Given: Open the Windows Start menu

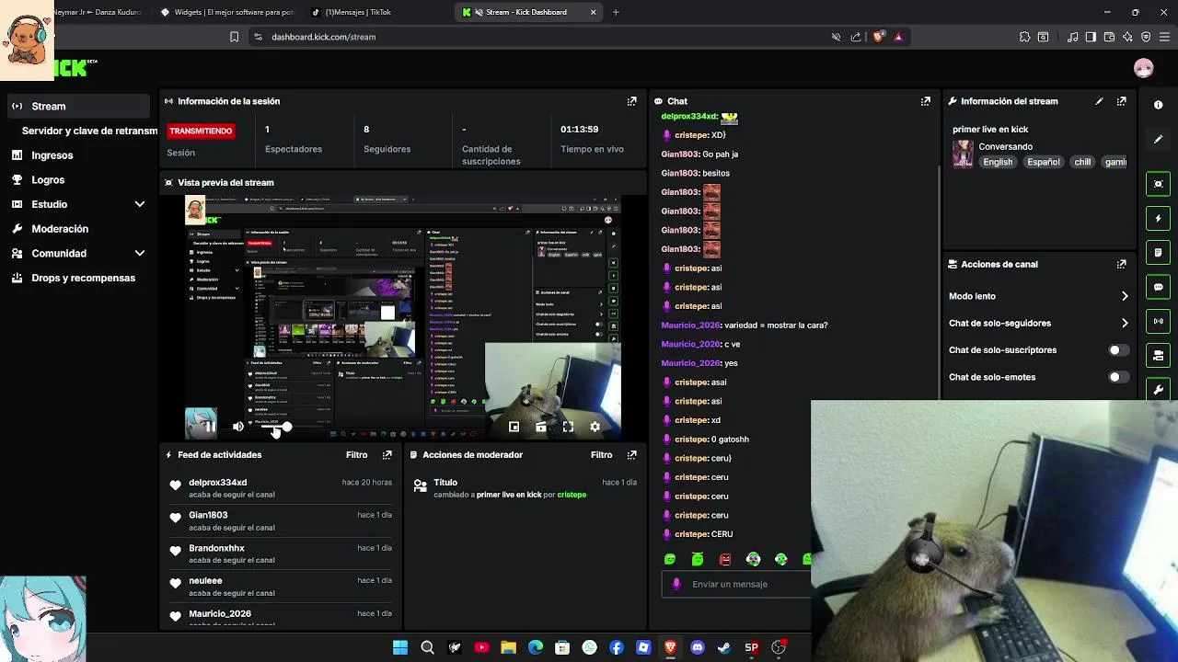Looking at the screenshot, I should pos(400,647).
